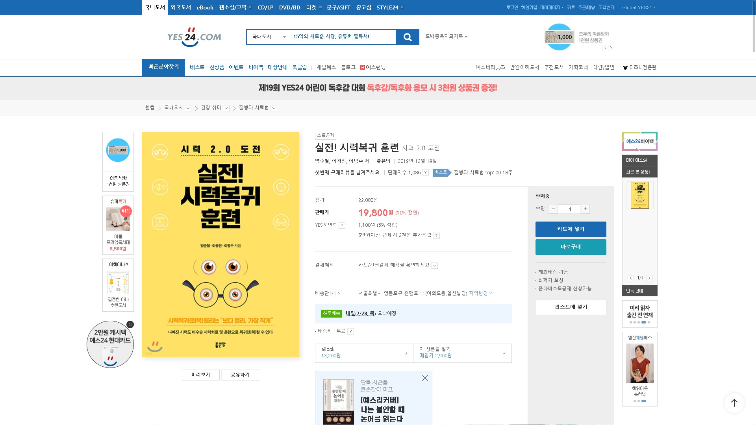Click the 카트에 넣기 button

click(571, 229)
